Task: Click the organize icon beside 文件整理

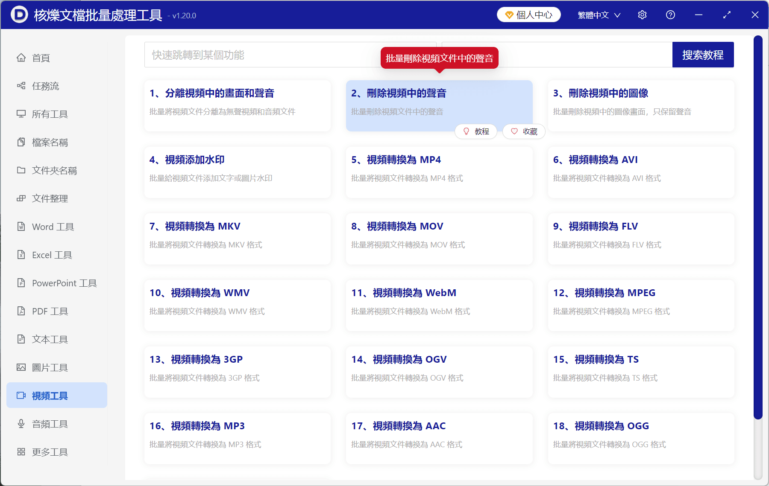Action: (x=21, y=198)
